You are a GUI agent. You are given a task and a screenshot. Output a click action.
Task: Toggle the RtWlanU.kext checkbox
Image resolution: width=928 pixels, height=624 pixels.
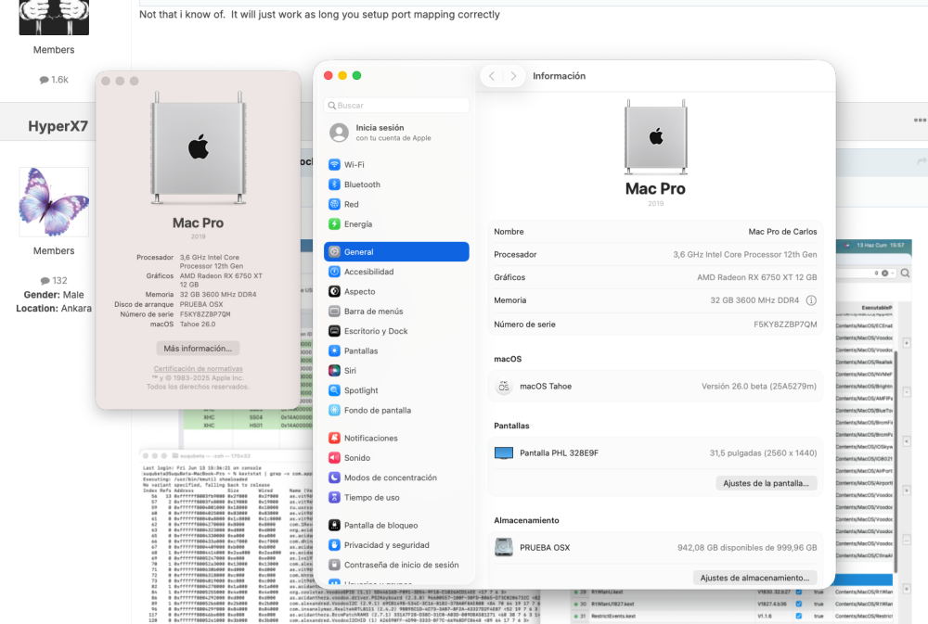point(798,592)
